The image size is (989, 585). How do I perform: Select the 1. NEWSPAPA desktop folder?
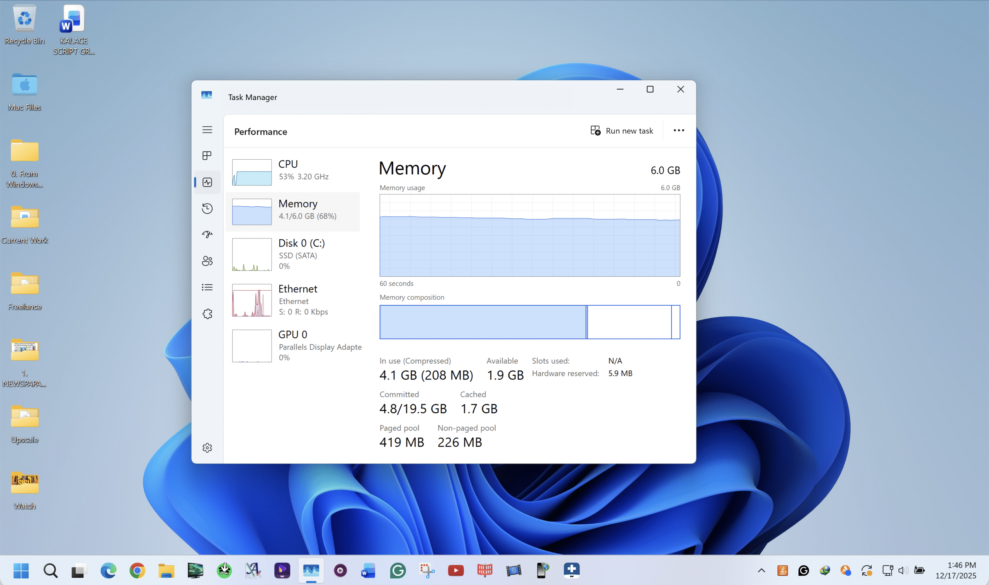24,363
